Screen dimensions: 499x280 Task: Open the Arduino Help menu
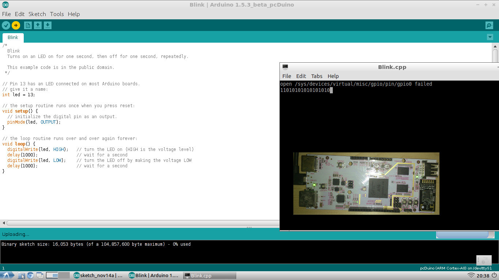74,14
